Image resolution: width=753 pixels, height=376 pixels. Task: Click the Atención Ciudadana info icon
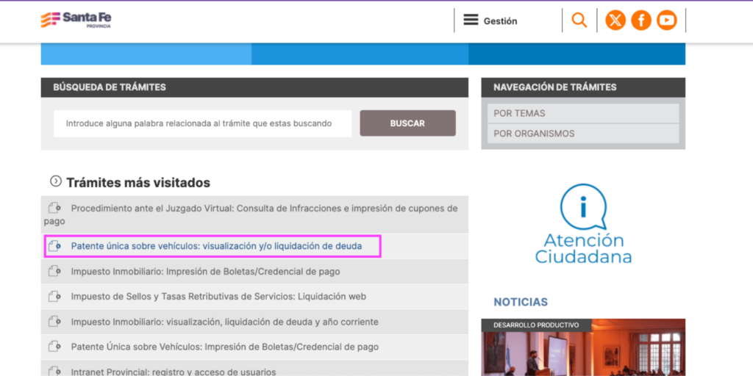[x=583, y=206]
